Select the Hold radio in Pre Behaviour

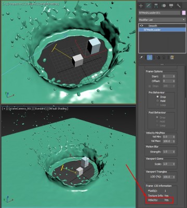(157, 101)
